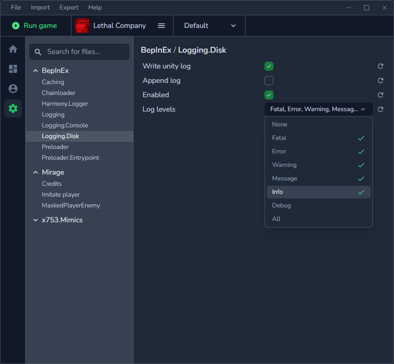The height and width of the screenshot is (364, 394).
Task: Open the Default profile dropdown
Action: (x=209, y=26)
